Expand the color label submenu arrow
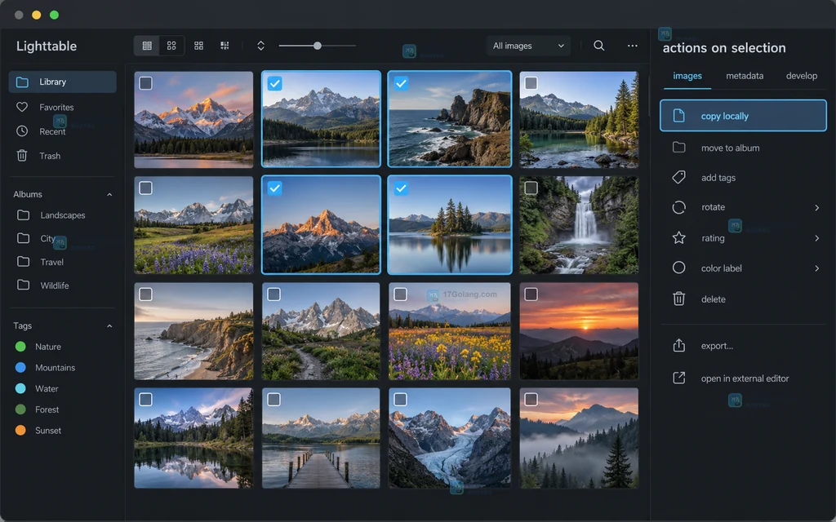Viewport: 836px width, 522px height. click(x=816, y=268)
